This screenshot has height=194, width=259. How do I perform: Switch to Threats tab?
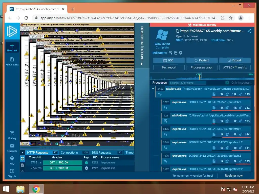click(129, 153)
